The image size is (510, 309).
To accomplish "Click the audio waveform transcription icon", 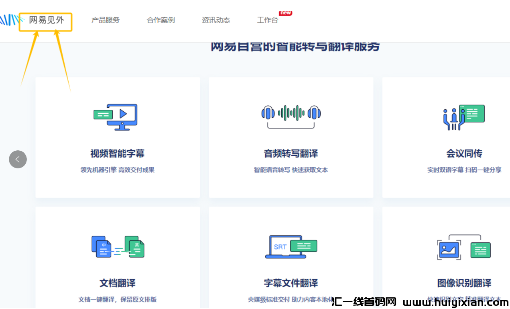I will (291, 116).
